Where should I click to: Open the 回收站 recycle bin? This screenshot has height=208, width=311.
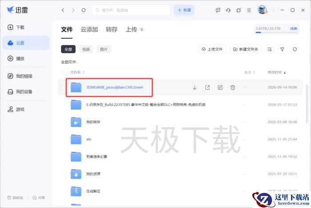(x=15, y=198)
